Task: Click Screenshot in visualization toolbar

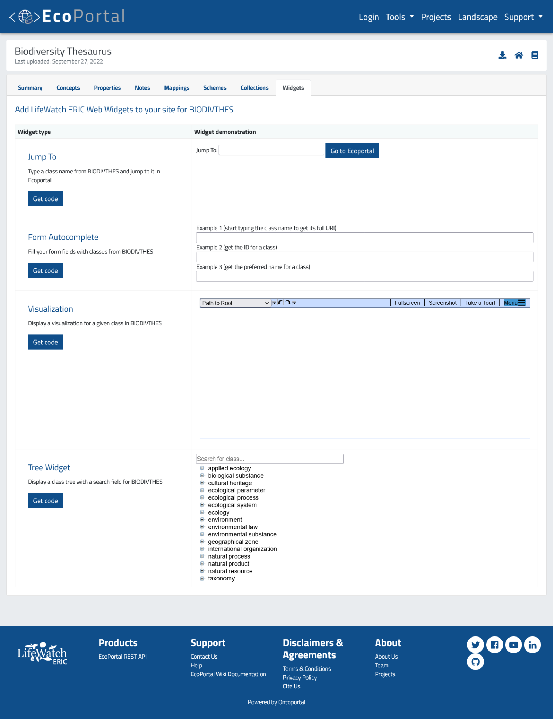Action: [x=443, y=303]
